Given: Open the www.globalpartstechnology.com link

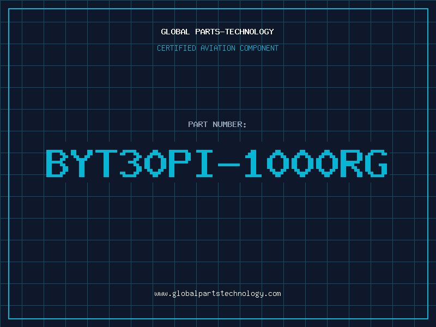Looking at the screenshot, I should pyautogui.click(x=217, y=294).
